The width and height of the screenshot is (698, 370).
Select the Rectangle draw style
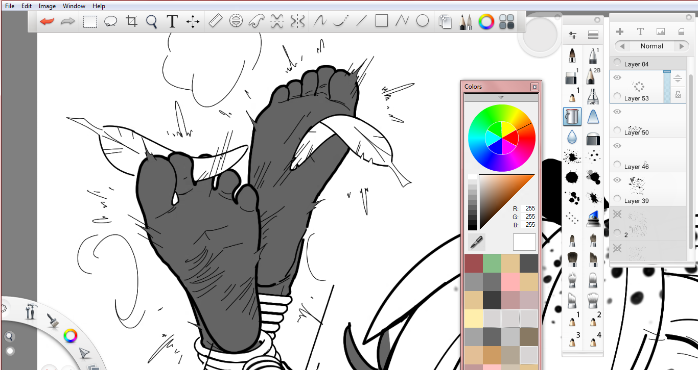[382, 21]
